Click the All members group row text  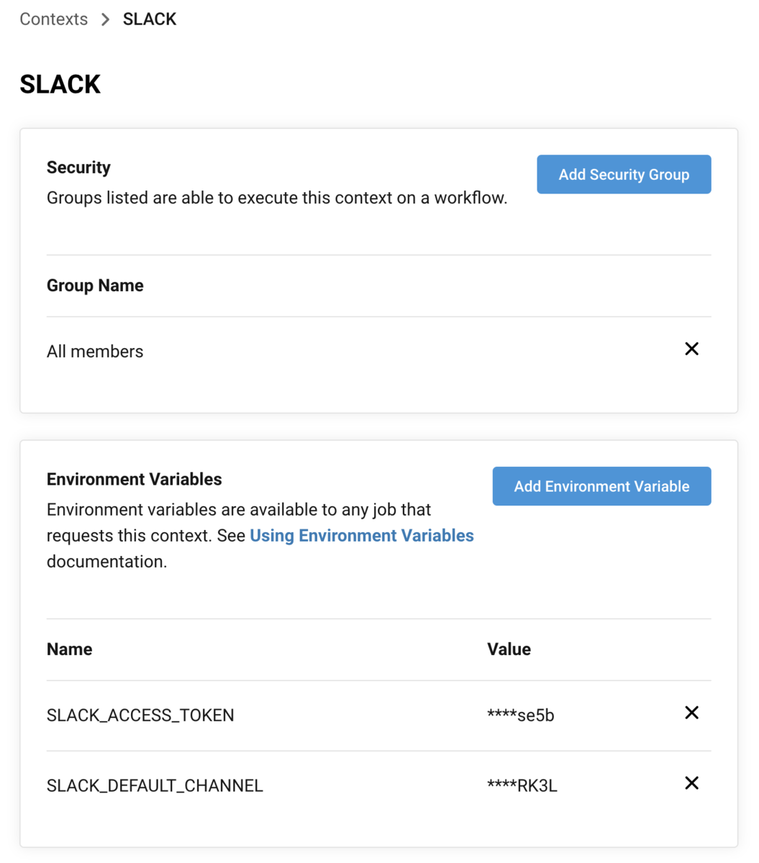(95, 352)
